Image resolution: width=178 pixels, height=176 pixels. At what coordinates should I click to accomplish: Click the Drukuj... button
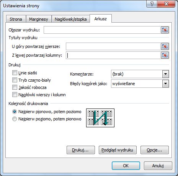tap(81, 150)
